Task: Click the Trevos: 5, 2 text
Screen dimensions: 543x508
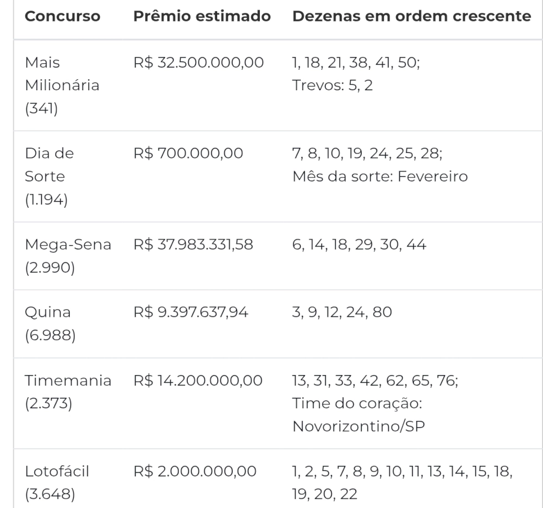Action: point(332,85)
